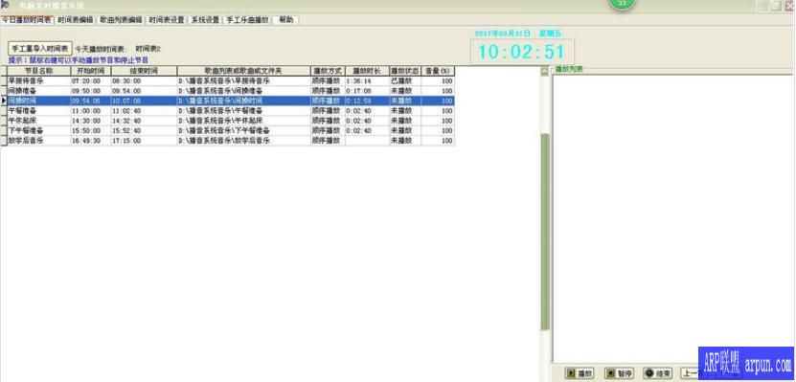Click duration 1:36:14 cell
The height and width of the screenshot is (382, 796).
tap(367, 81)
